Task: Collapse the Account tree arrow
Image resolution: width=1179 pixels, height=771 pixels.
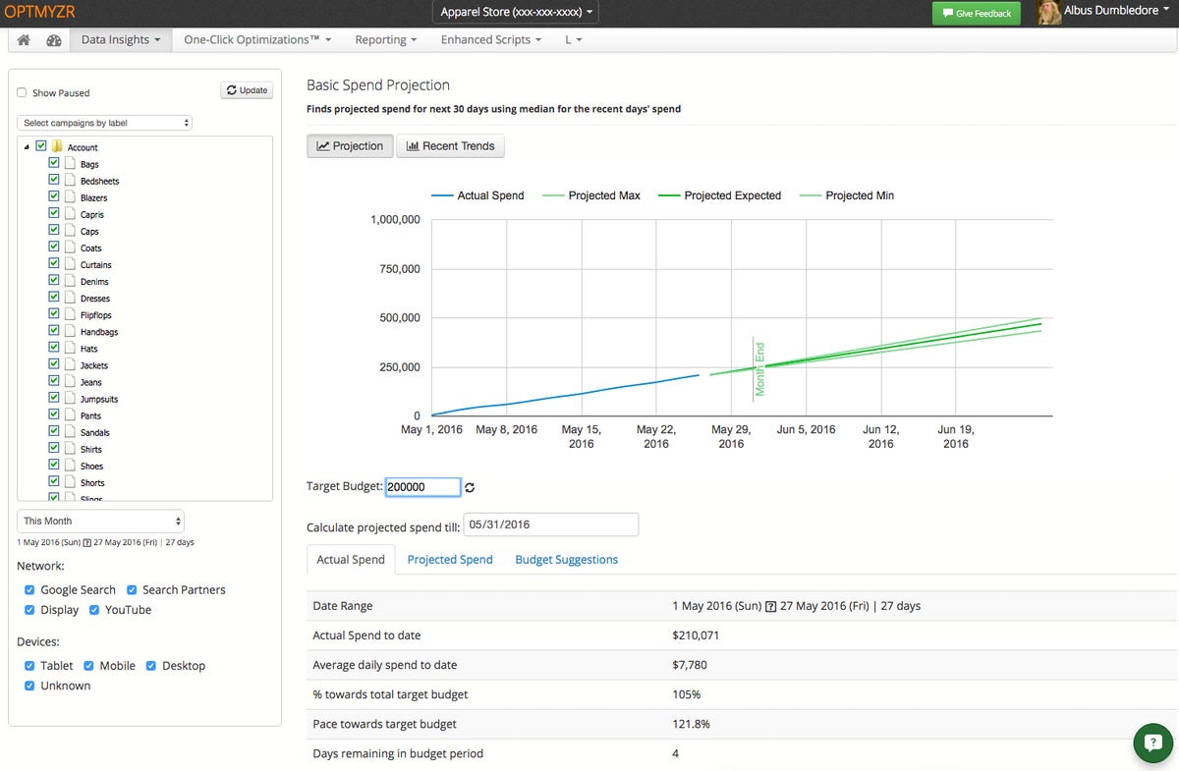Action: click(27, 147)
